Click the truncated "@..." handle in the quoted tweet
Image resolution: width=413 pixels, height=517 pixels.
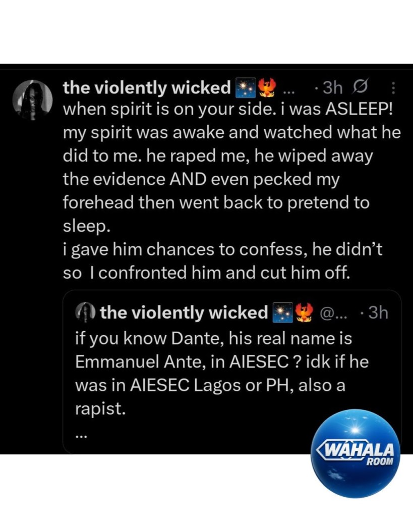coord(334,313)
